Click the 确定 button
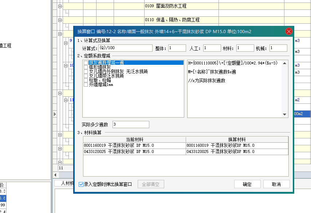Viewport: 311px width, 213px height. (x=247, y=184)
